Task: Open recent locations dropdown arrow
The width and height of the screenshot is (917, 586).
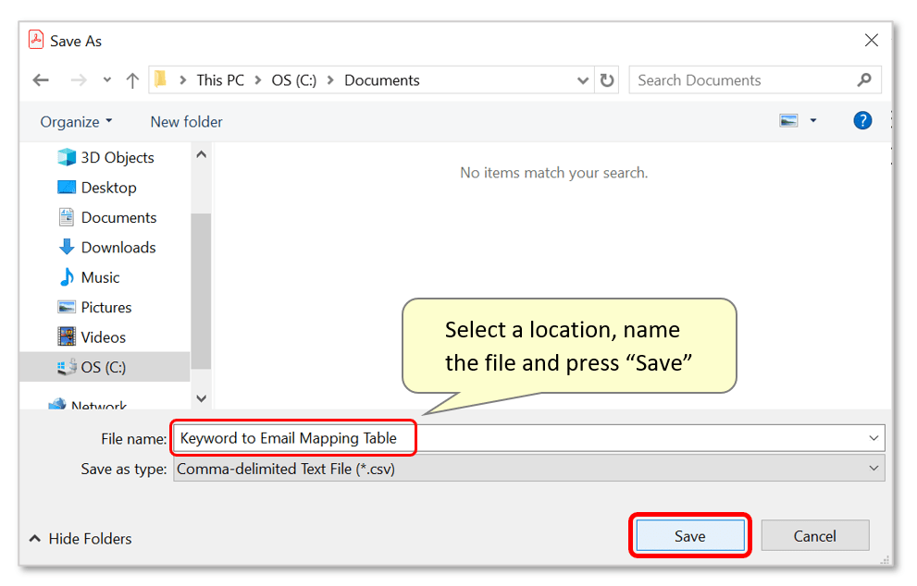Action: click(x=107, y=80)
